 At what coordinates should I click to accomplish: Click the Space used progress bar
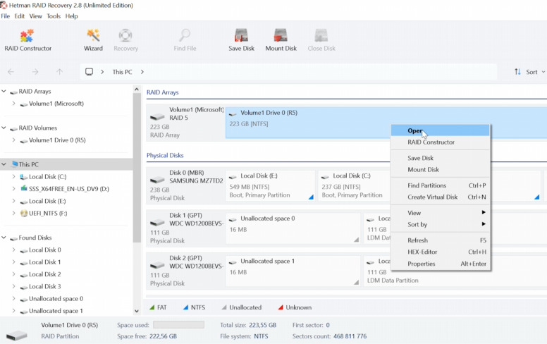(x=178, y=325)
